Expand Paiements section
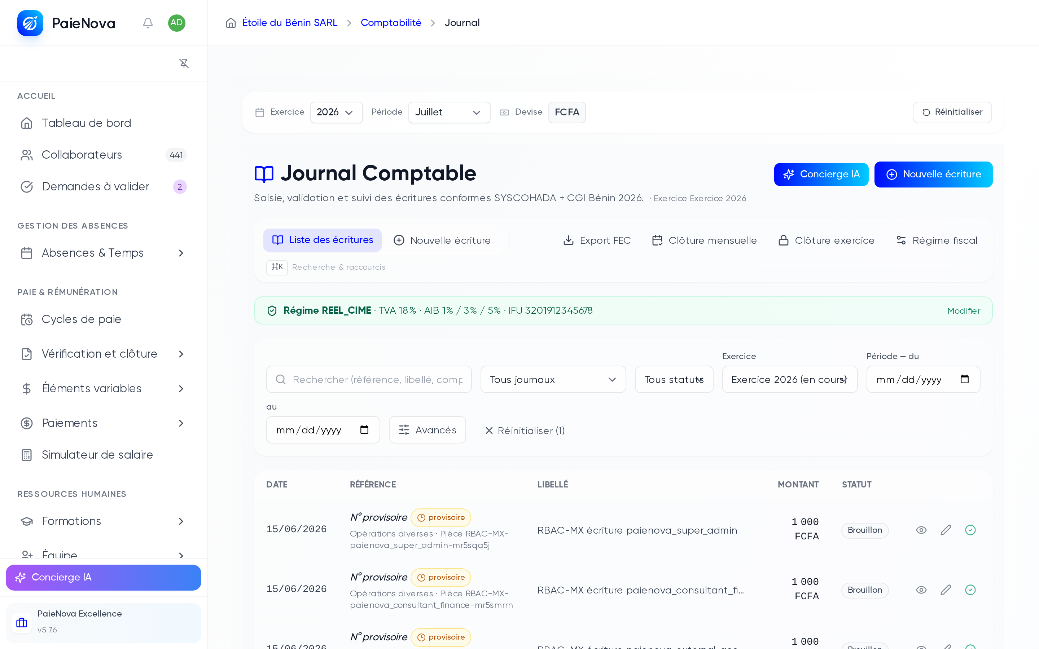Viewport: 1039px width, 649px height. point(104,423)
